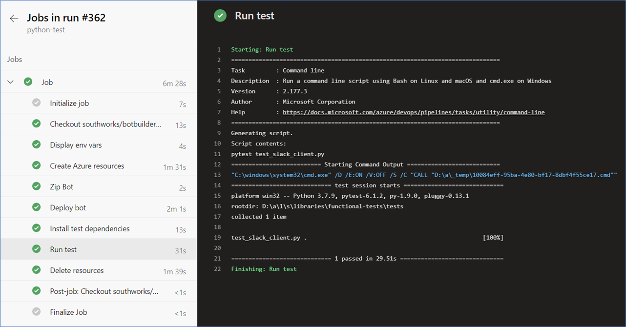
Task: Click the test_slack_client.py [100%] result line
Action: 367,237
